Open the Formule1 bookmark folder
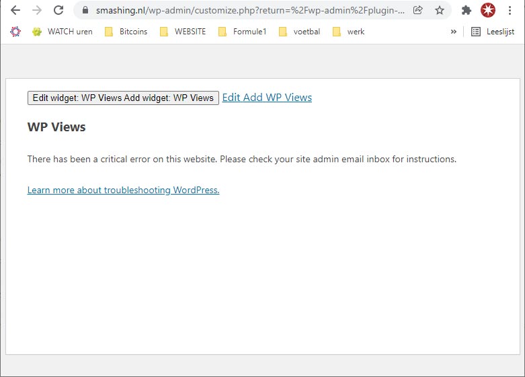Viewport: 525px width, 377px height. point(242,32)
